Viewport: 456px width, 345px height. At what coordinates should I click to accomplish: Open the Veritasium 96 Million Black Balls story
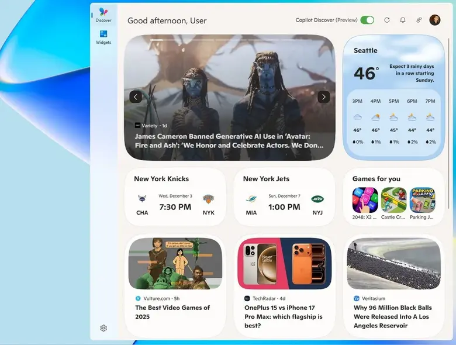[393, 316]
